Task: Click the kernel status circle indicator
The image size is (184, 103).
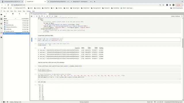Action: pos(182,16)
